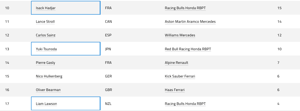Click Carlos Sainz driver name
300x111 pixels.
coord(45,35)
